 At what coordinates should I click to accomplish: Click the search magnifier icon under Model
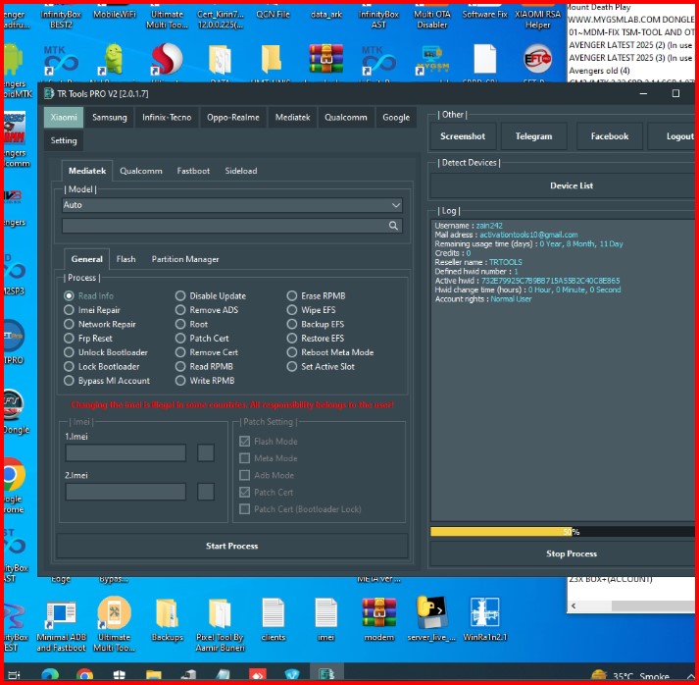point(393,226)
